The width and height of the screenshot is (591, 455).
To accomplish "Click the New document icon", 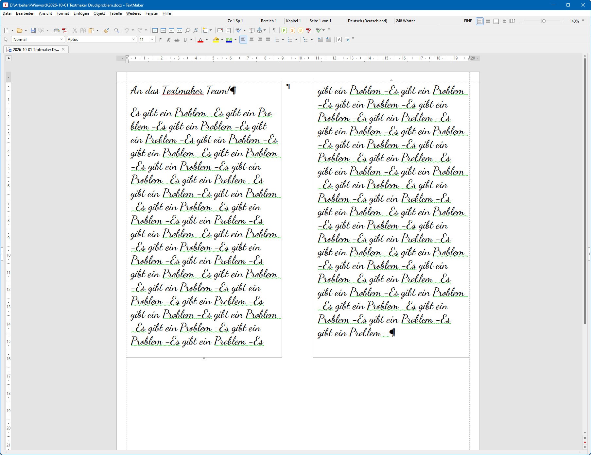I will pos(6,30).
